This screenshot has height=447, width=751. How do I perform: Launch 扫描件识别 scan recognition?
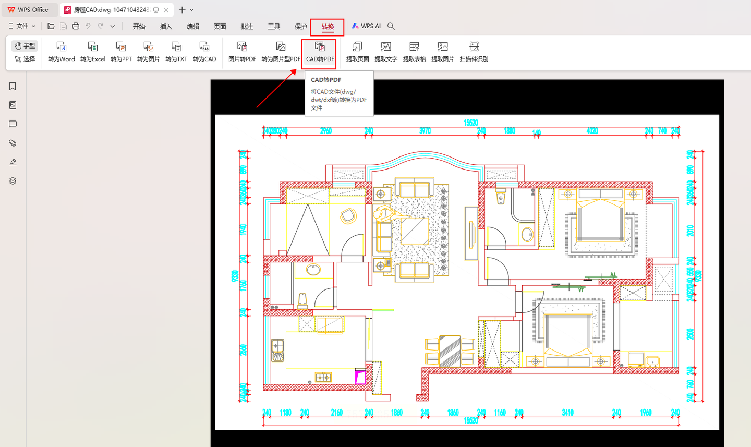pyautogui.click(x=474, y=52)
